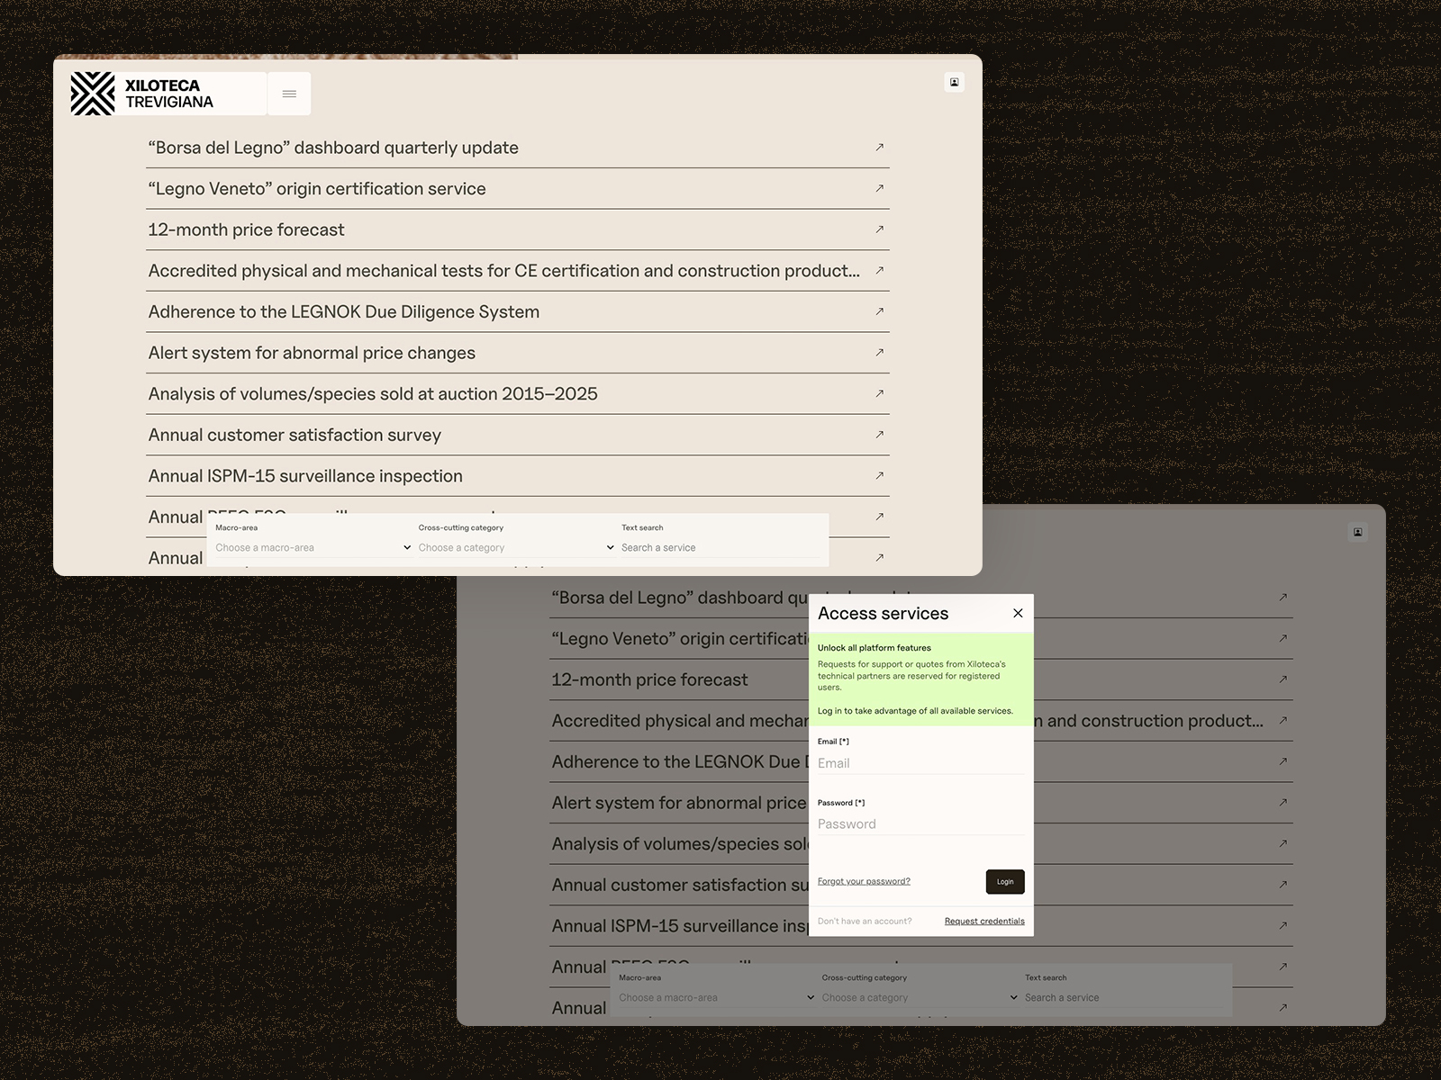
Task: Open arrow for 12-month price forecast, top window
Action: [880, 229]
